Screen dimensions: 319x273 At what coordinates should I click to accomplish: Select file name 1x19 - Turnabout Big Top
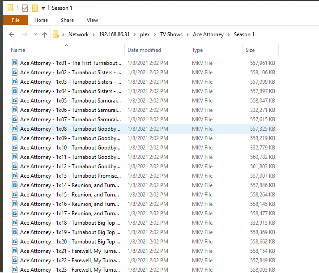pos(70,232)
